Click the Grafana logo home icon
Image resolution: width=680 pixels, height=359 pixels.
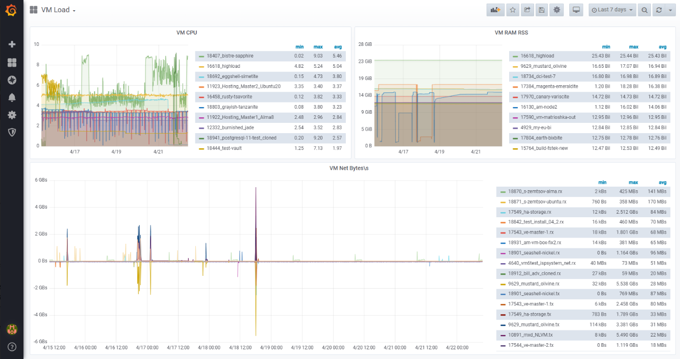click(x=11, y=10)
